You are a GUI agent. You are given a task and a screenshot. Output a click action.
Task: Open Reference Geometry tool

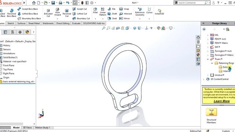[x=140, y=12]
